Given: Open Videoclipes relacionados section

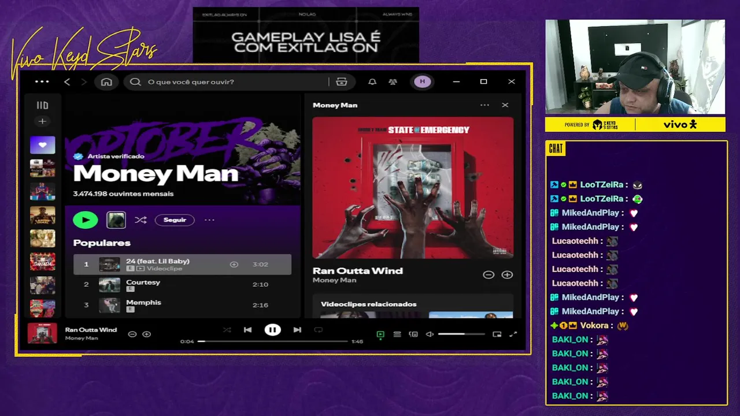Looking at the screenshot, I should (x=369, y=304).
